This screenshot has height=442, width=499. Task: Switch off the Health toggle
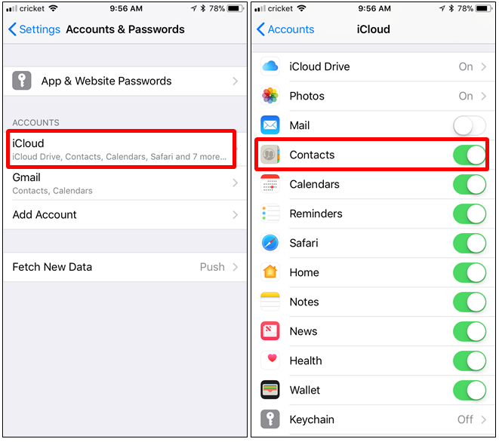(x=470, y=361)
